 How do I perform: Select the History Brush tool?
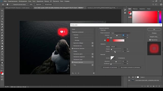pos(2,38)
